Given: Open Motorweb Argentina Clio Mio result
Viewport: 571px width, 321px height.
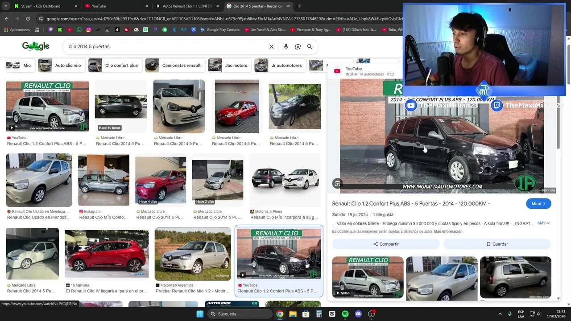Looking at the screenshot, I should pos(193,254).
